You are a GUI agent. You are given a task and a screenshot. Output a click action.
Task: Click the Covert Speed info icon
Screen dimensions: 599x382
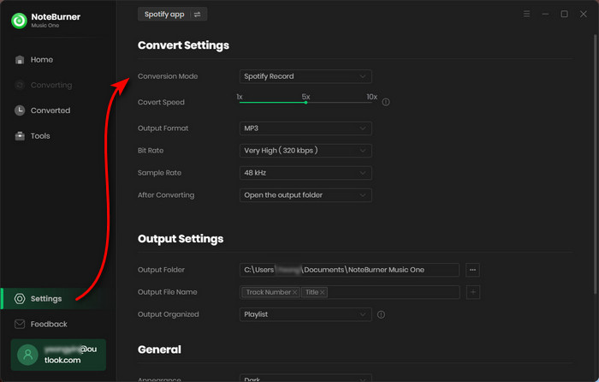pyautogui.click(x=386, y=102)
